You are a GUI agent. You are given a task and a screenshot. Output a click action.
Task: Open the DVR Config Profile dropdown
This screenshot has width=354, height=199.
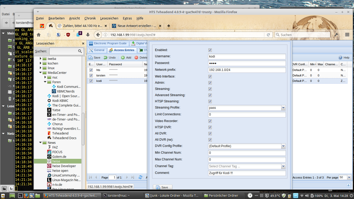click(283, 146)
